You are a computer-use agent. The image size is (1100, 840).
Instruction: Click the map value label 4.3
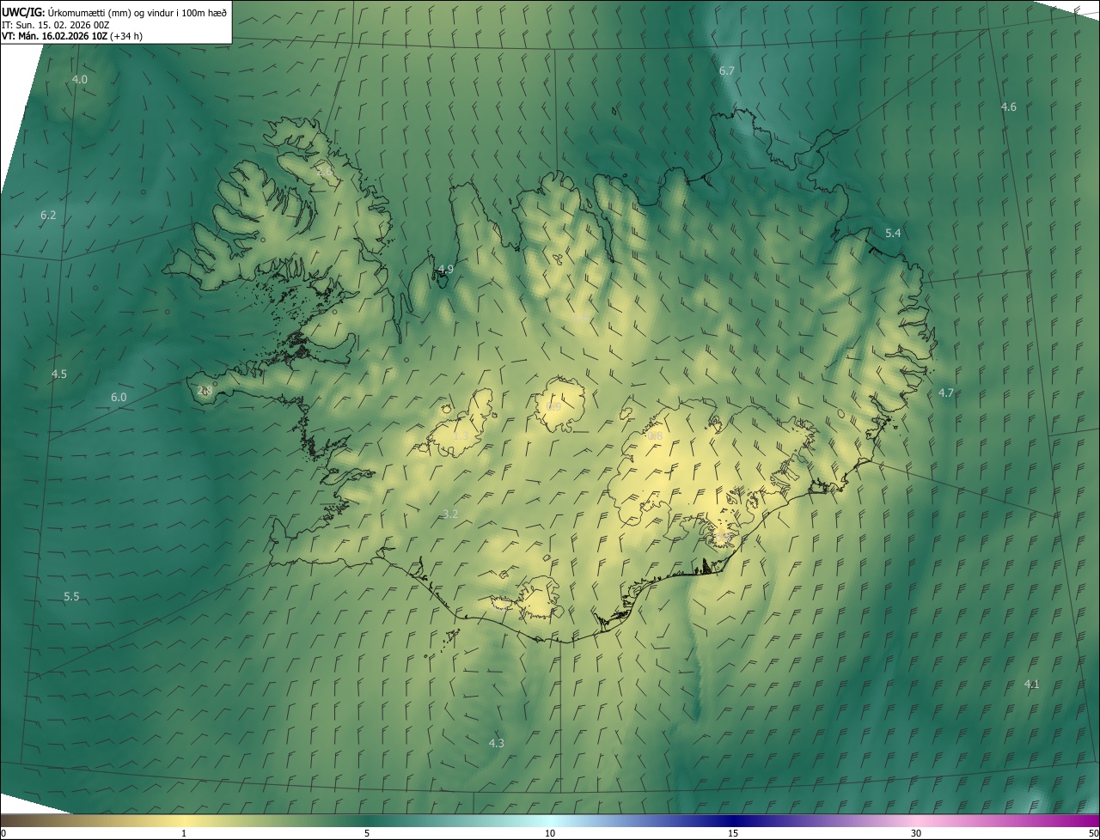[497, 743]
